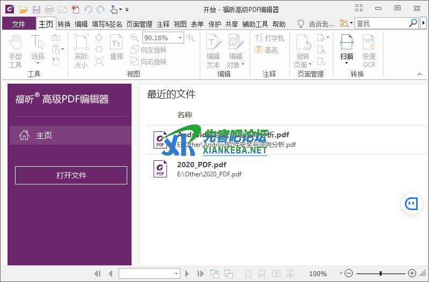The height and width of the screenshot is (282, 429).
Task: Click the search magnifier icon
Action: tap(412, 24)
